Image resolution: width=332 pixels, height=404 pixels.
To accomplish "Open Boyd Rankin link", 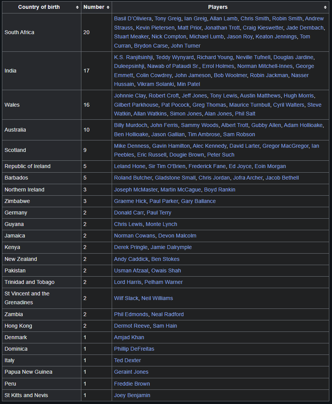I will (220, 190).
